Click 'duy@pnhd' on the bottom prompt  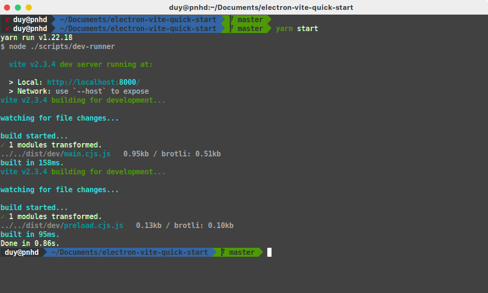coord(22,252)
